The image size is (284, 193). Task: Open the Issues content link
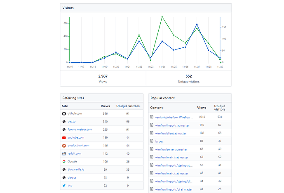(159, 141)
